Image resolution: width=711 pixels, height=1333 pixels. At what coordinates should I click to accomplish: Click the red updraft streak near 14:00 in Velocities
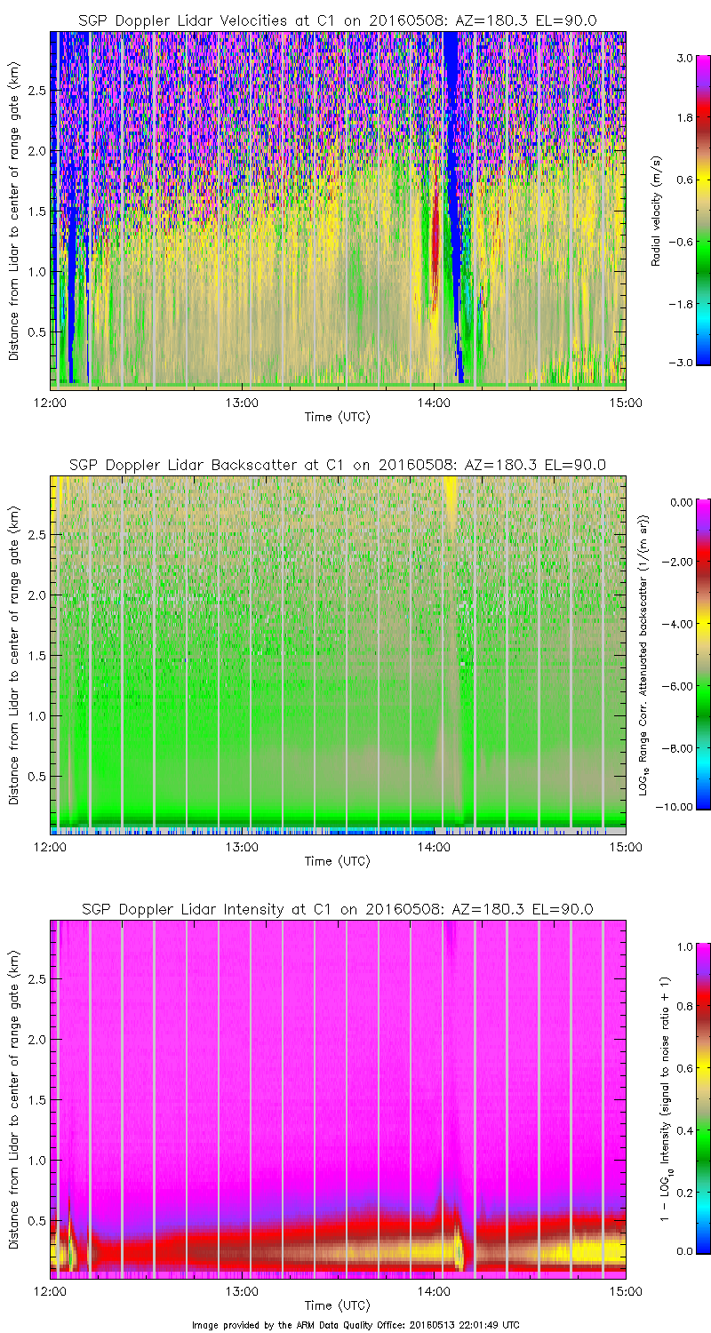pyautogui.click(x=435, y=240)
